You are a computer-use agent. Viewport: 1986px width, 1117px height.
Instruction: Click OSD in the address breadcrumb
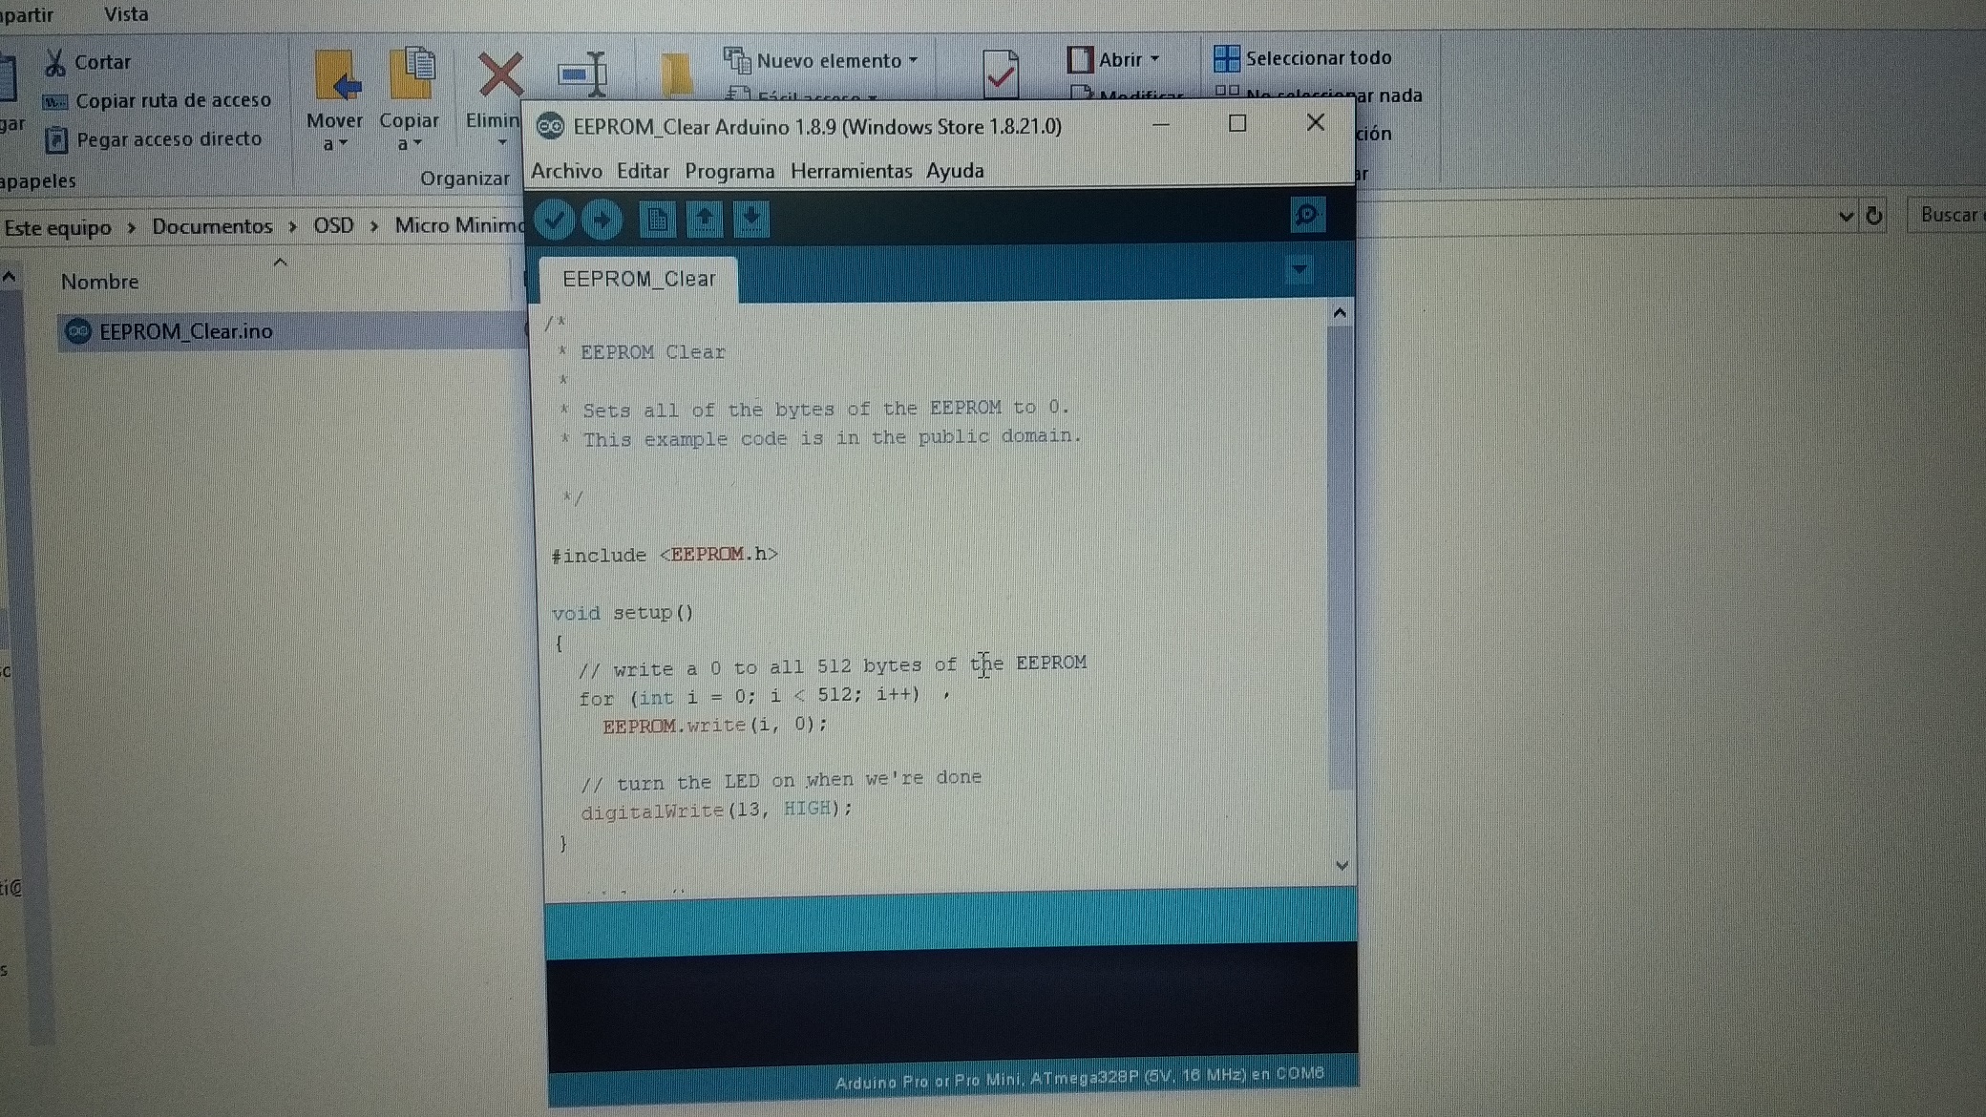tap(333, 226)
